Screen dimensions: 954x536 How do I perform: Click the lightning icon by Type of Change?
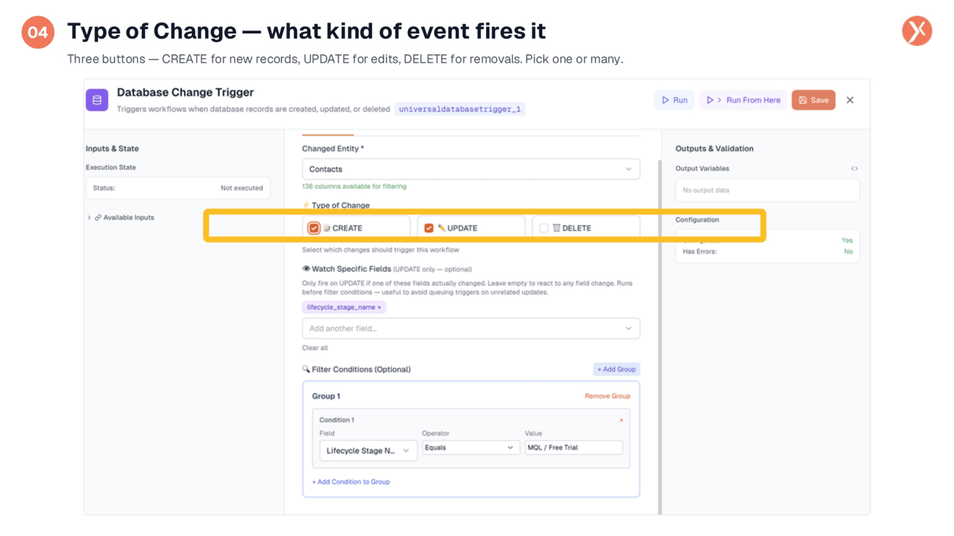[306, 205]
